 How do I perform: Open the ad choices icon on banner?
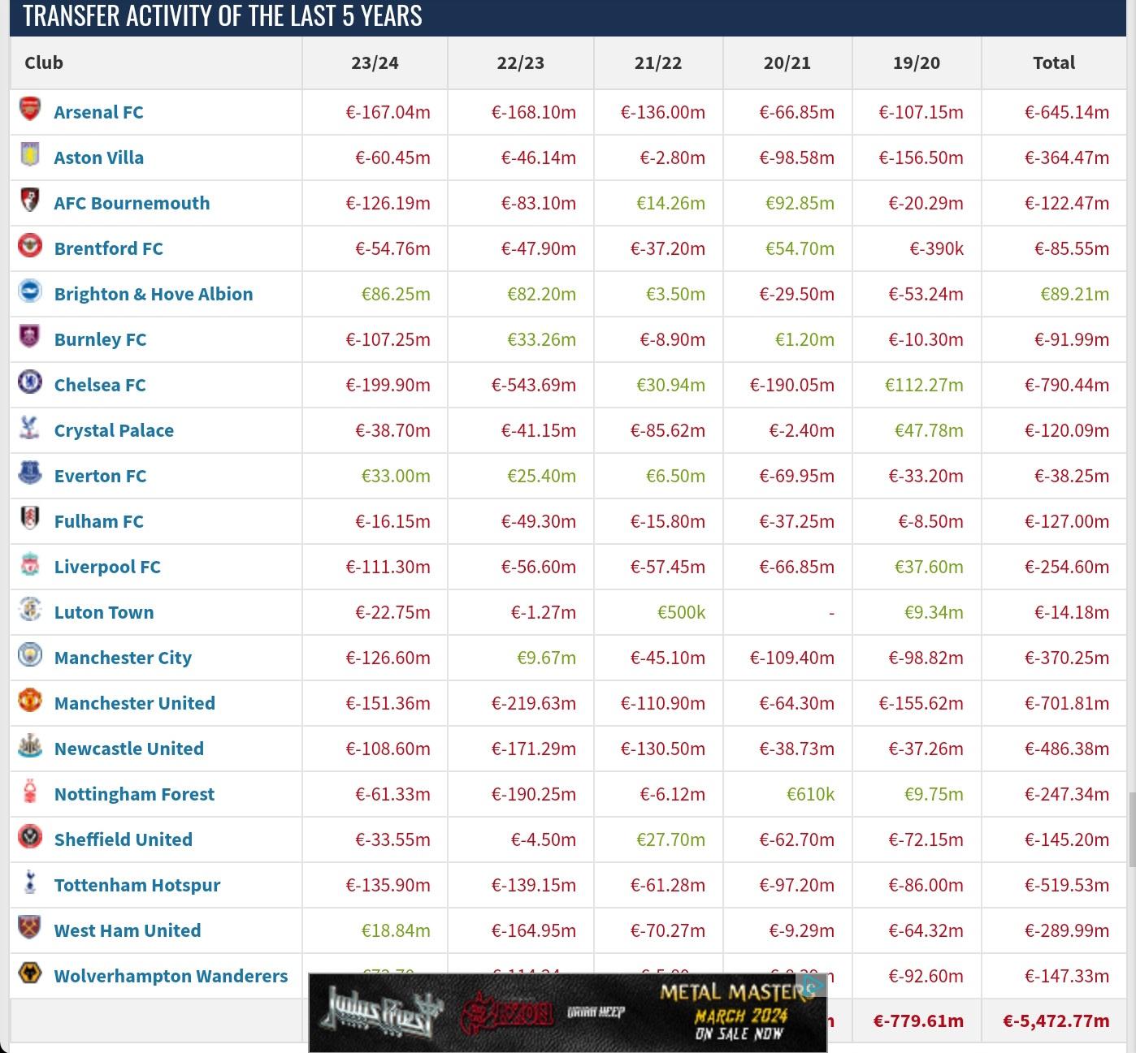(x=815, y=986)
